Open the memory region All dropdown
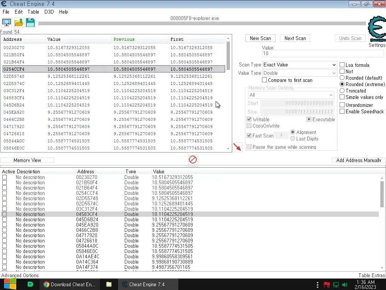 coord(291,95)
